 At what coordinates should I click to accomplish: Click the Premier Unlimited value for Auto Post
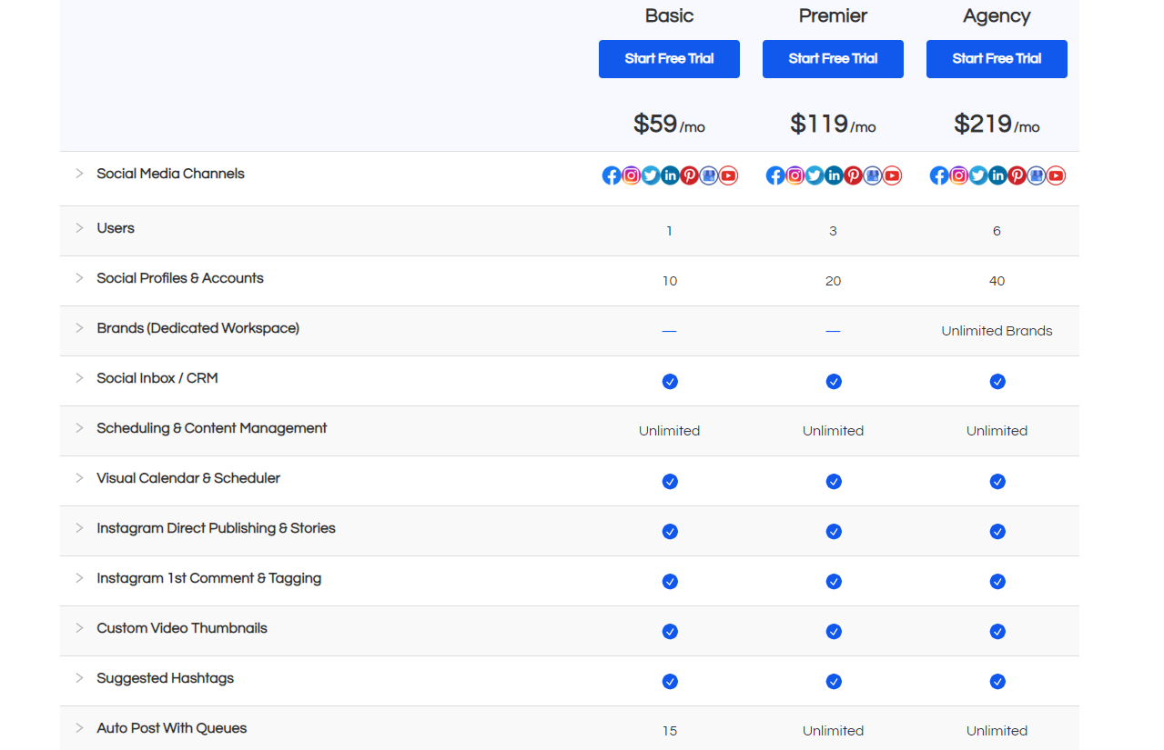coord(834,731)
